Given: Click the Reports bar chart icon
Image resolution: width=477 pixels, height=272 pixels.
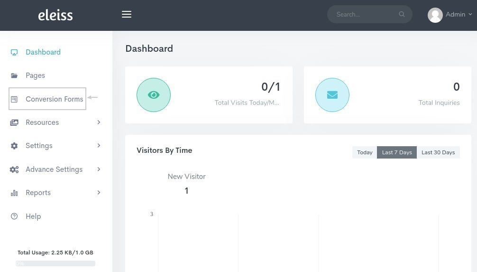Looking at the screenshot, I should click(14, 193).
